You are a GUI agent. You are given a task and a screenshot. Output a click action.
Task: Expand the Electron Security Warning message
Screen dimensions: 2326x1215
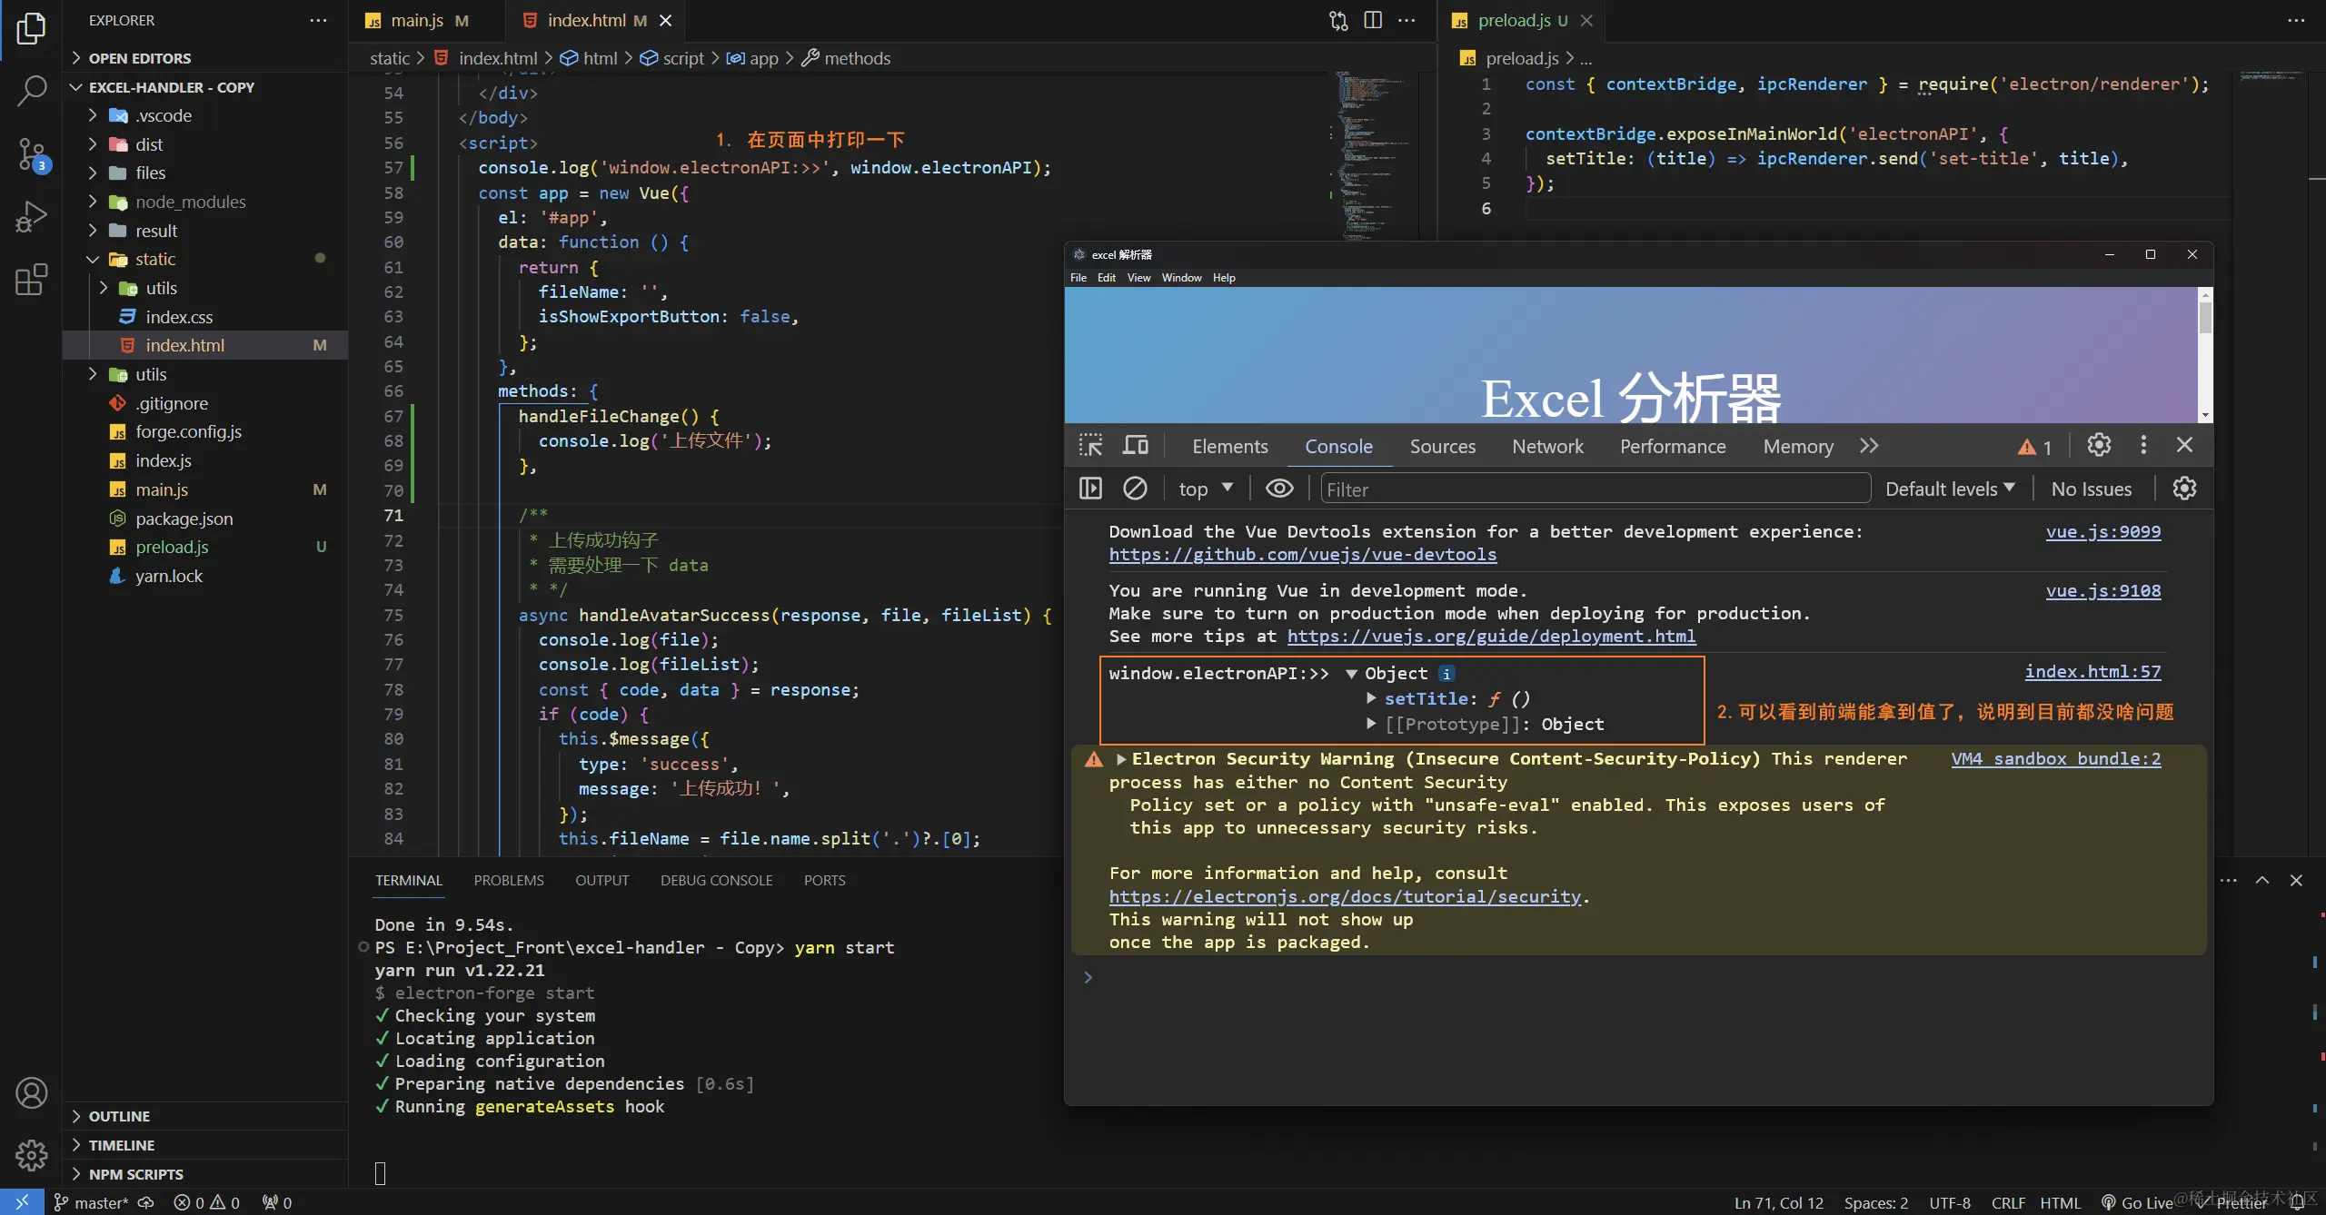click(1121, 758)
